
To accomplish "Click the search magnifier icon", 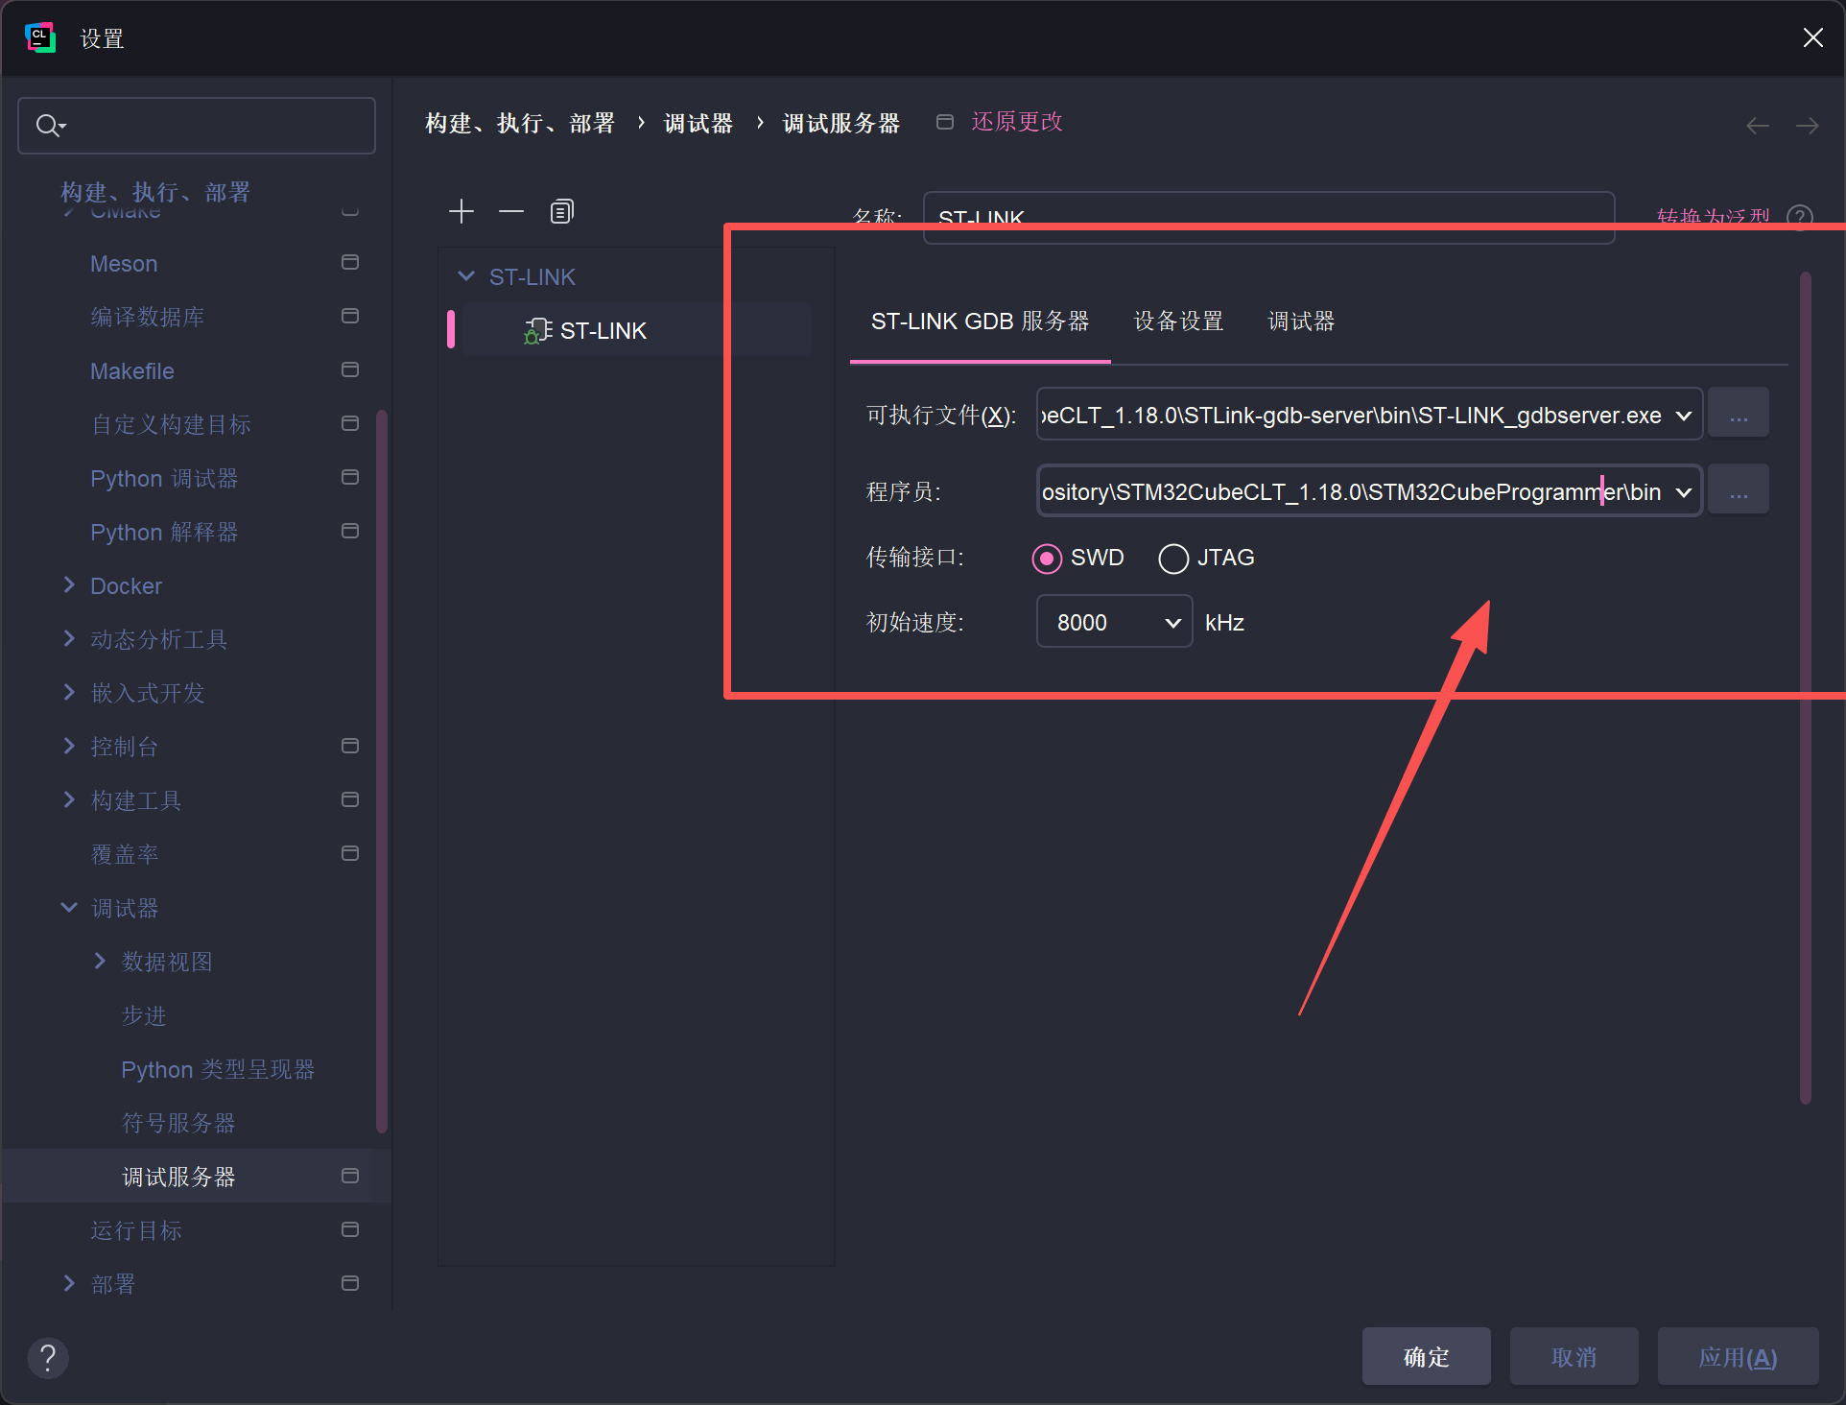I will [49, 125].
